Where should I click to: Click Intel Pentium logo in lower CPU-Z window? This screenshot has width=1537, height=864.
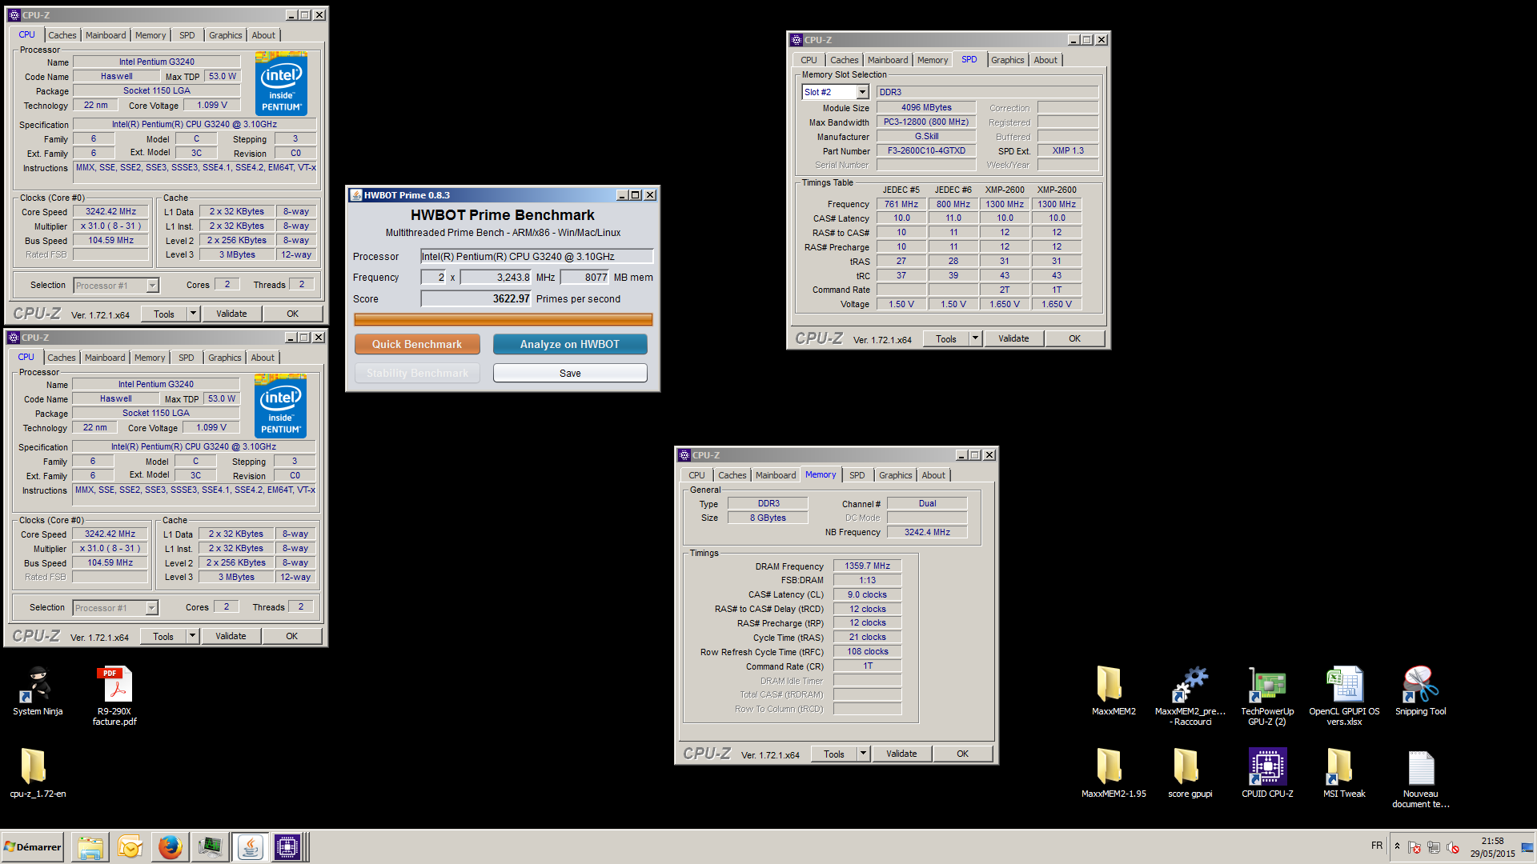point(280,406)
